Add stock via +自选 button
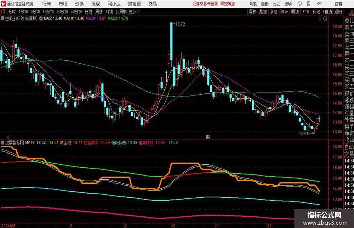Viewport: 354px width, 228px height. tap(327, 12)
